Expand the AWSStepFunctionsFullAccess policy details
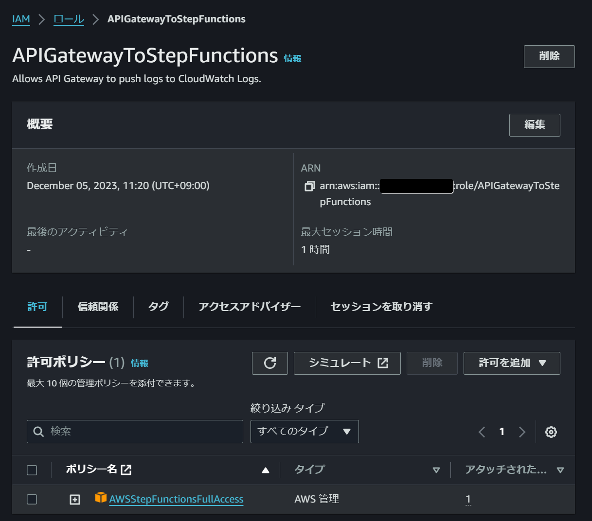This screenshot has width=592, height=521. (x=74, y=499)
